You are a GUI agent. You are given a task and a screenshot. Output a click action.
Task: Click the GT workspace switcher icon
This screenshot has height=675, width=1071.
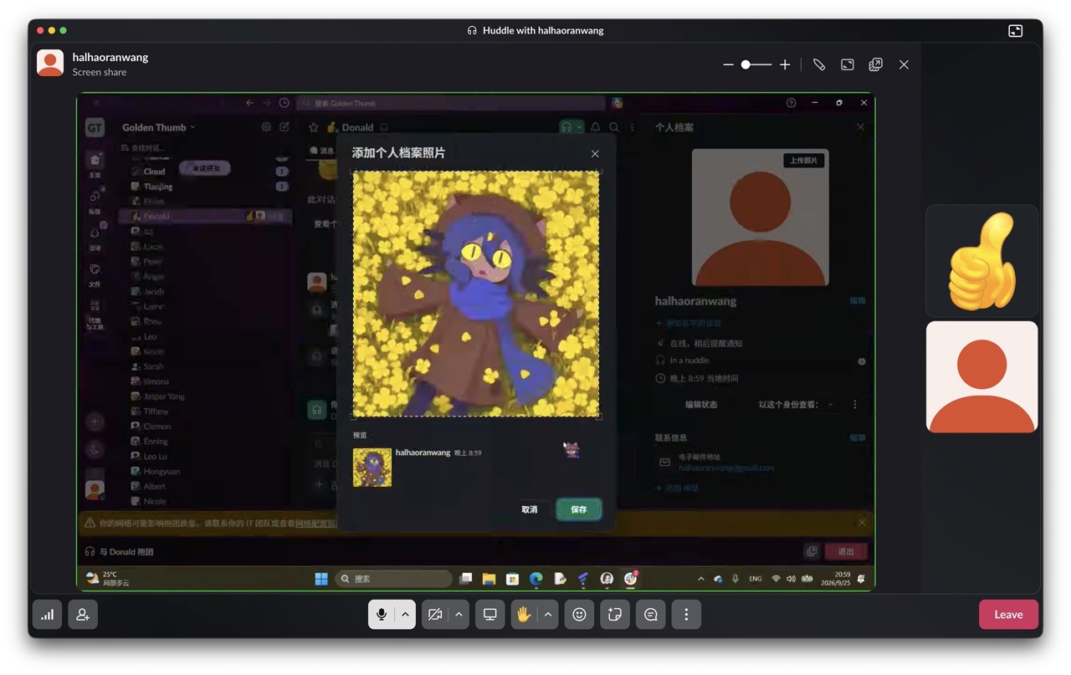click(x=95, y=128)
